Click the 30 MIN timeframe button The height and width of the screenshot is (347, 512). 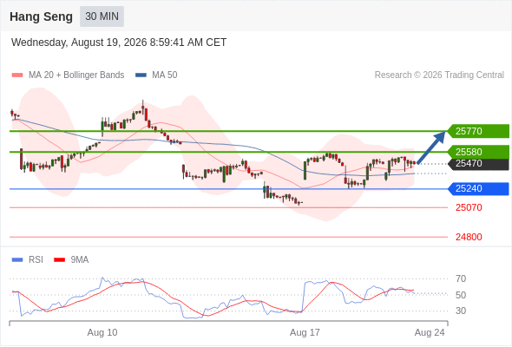click(102, 16)
